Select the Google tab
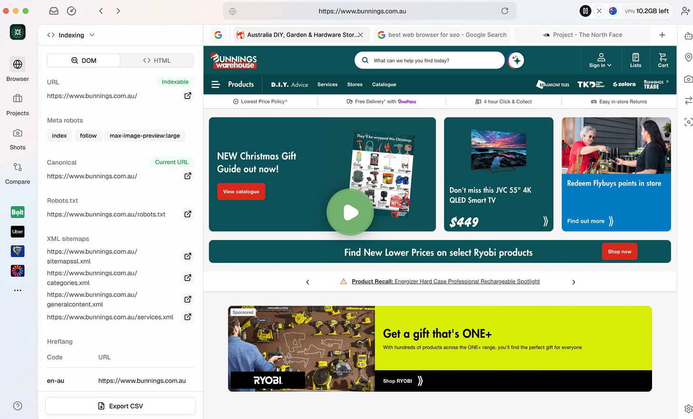 coord(218,35)
